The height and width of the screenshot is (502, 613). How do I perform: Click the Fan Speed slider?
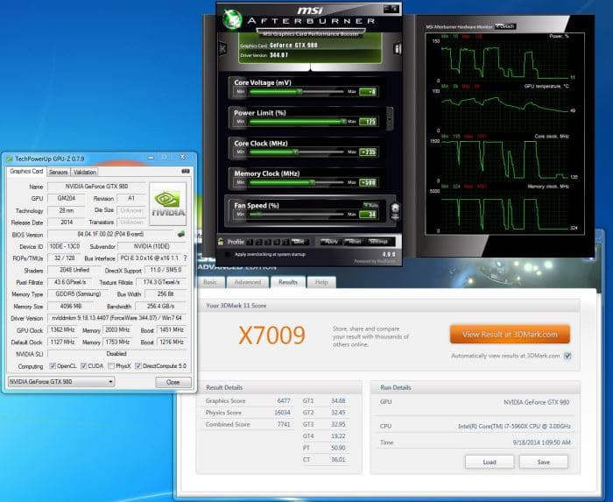click(x=296, y=214)
